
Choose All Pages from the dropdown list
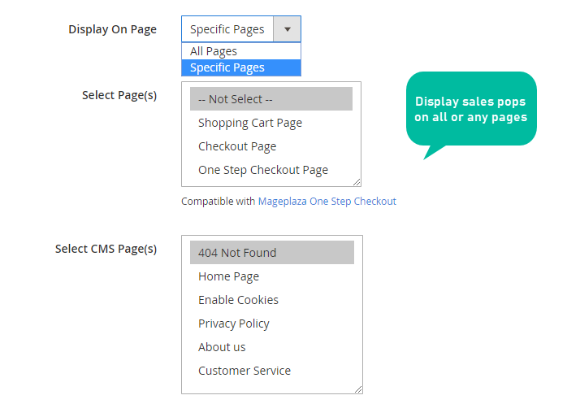coord(241,51)
